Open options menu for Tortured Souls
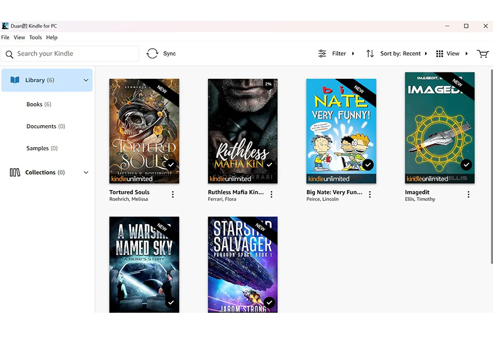 tap(173, 195)
